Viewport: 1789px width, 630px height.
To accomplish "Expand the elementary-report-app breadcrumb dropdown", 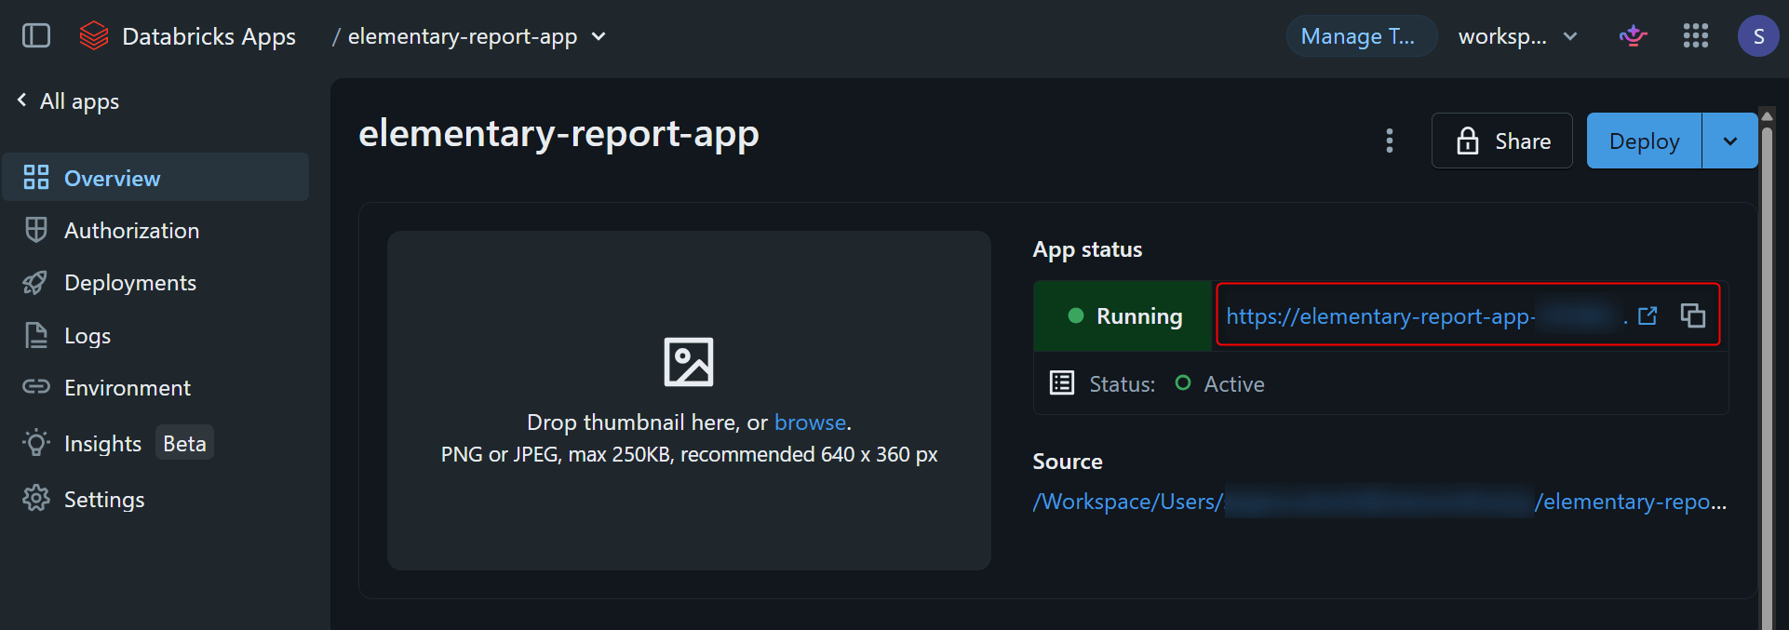I will [599, 36].
